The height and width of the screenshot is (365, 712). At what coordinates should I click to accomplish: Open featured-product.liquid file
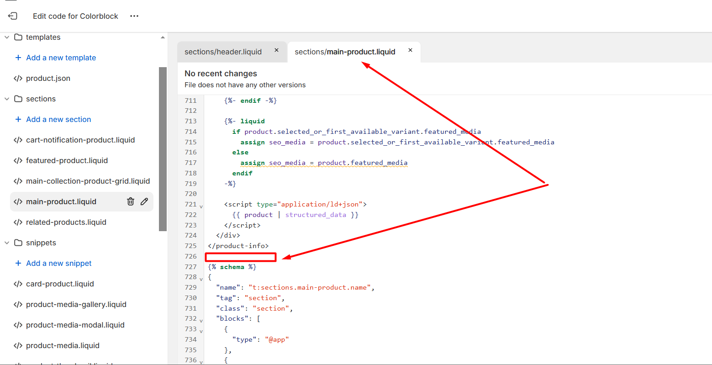(x=67, y=160)
